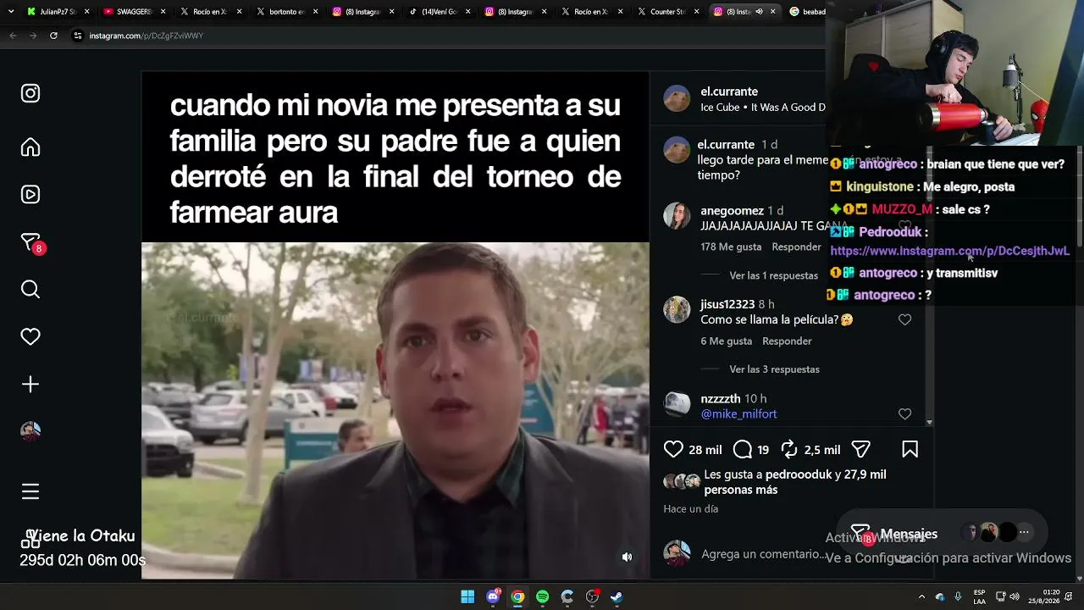Open anegoomez username link
The width and height of the screenshot is (1084, 610).
(732, 210)
